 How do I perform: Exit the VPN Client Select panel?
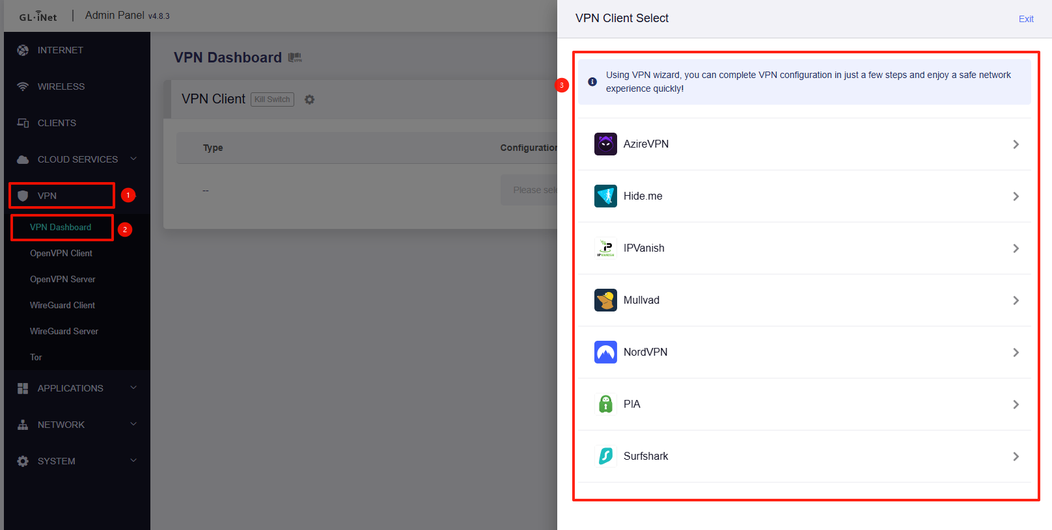(1025, 19)
